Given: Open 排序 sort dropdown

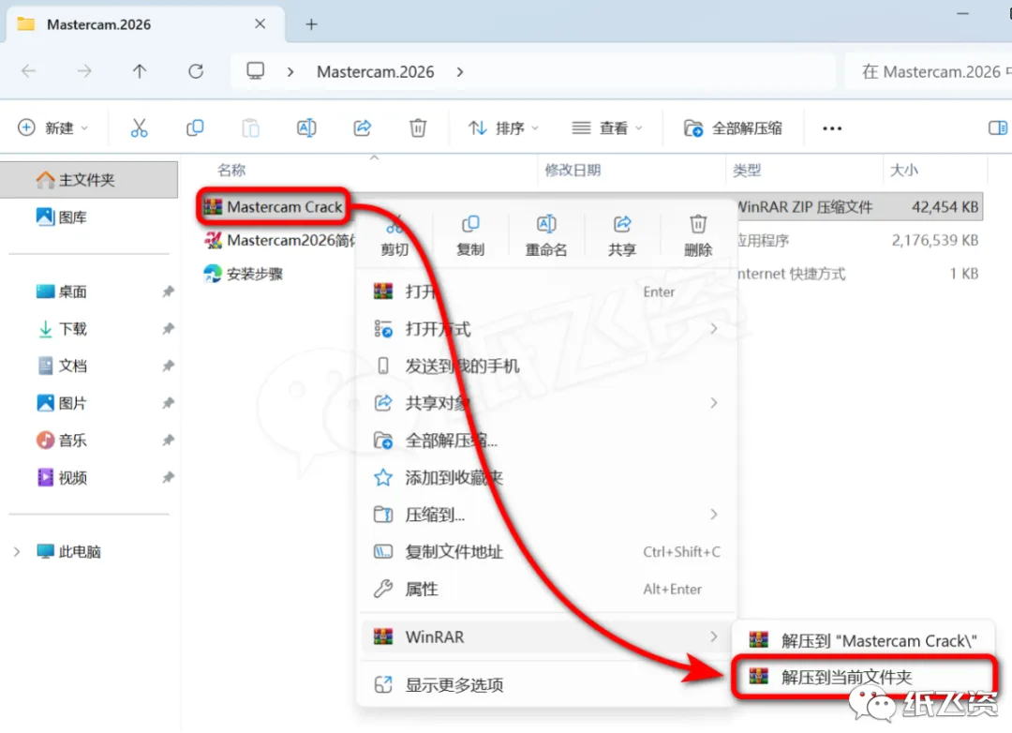Looking at the screenshot, I should coord(503,127).
